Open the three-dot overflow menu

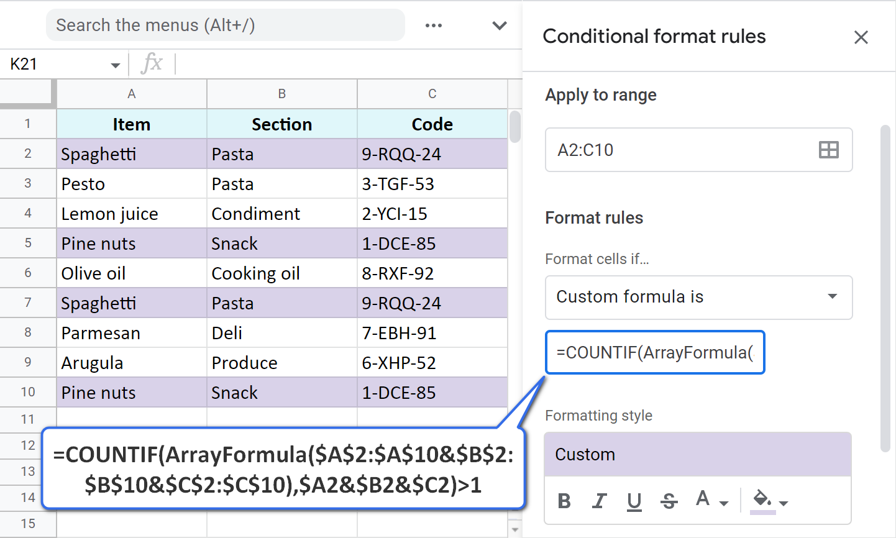434,25
